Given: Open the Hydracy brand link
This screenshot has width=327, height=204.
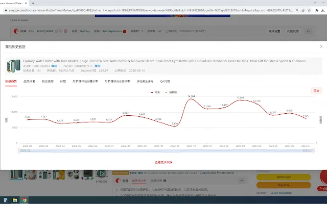Looking at the screenshot, I should (85, 31).
